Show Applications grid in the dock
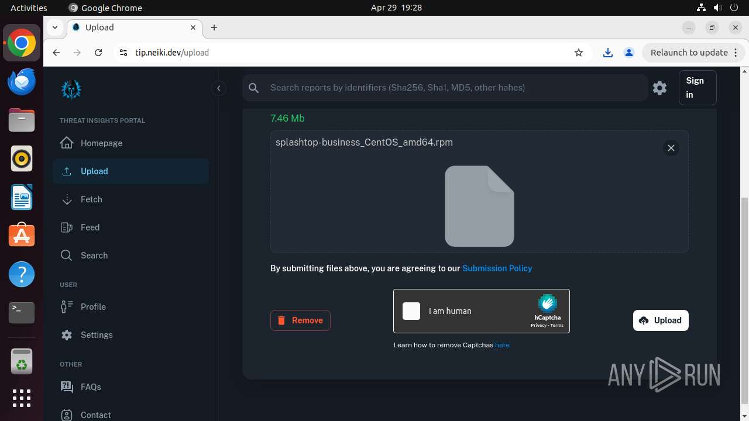 click(x=22, y=398)
